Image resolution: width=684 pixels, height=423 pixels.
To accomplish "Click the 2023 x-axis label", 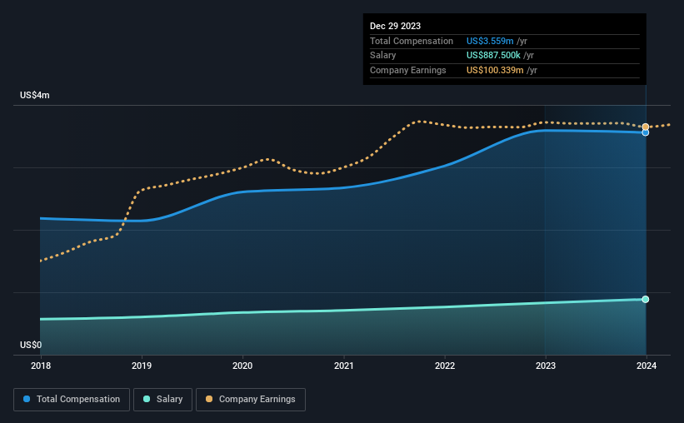I will coord(546,366).
